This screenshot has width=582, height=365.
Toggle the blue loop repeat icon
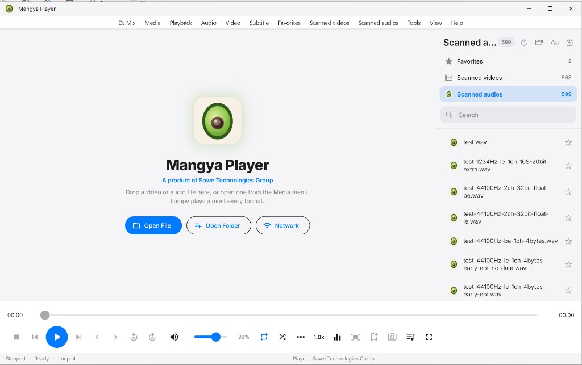pos(264,337)
